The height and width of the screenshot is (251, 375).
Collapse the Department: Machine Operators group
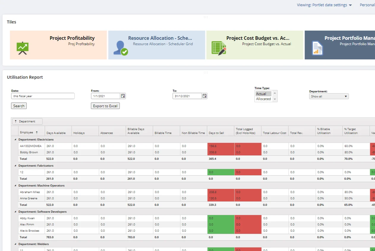[x=15, y=185]
